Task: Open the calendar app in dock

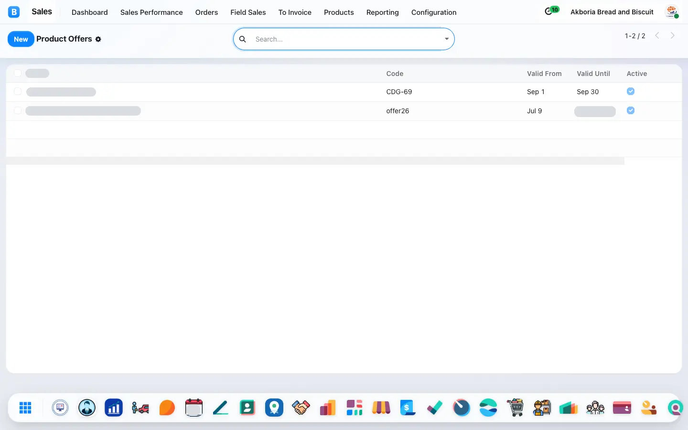Action: point(194,408)
